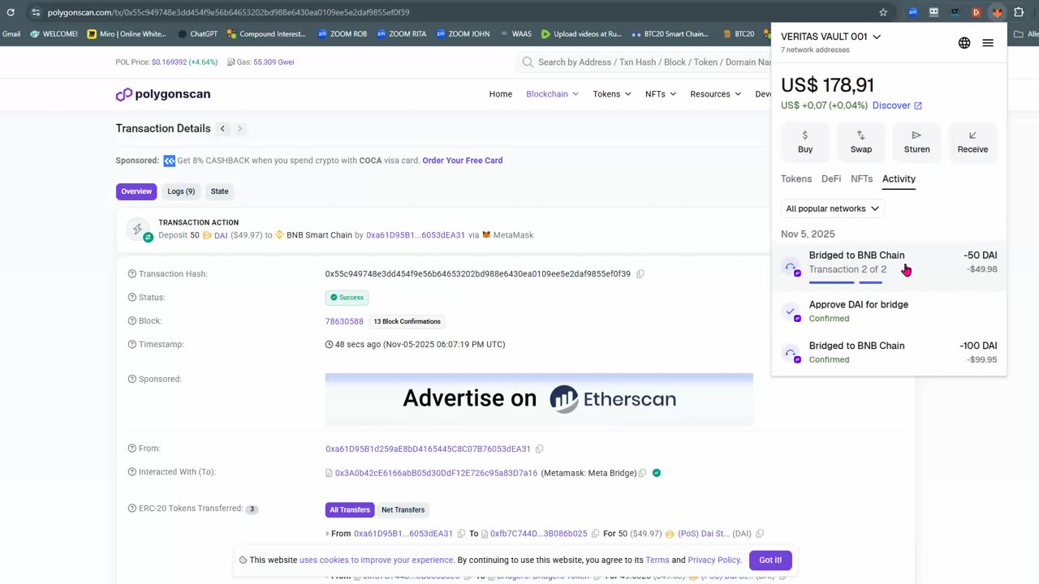This screenshot has height=584, width=1039.
Task: Select the Overview tab
Action: tap(136, 191)
